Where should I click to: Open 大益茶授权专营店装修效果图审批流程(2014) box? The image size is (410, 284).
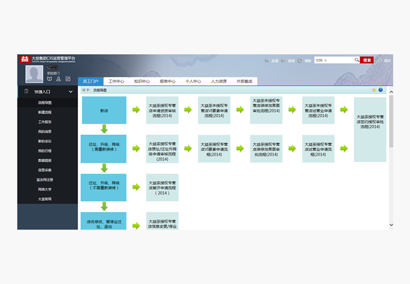[266, 149]
